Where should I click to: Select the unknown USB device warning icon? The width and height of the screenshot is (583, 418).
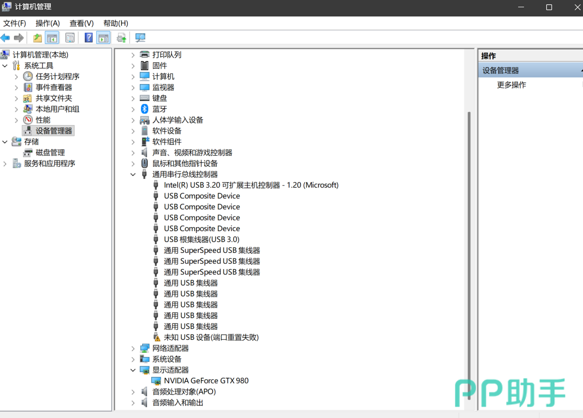[156, 337]
